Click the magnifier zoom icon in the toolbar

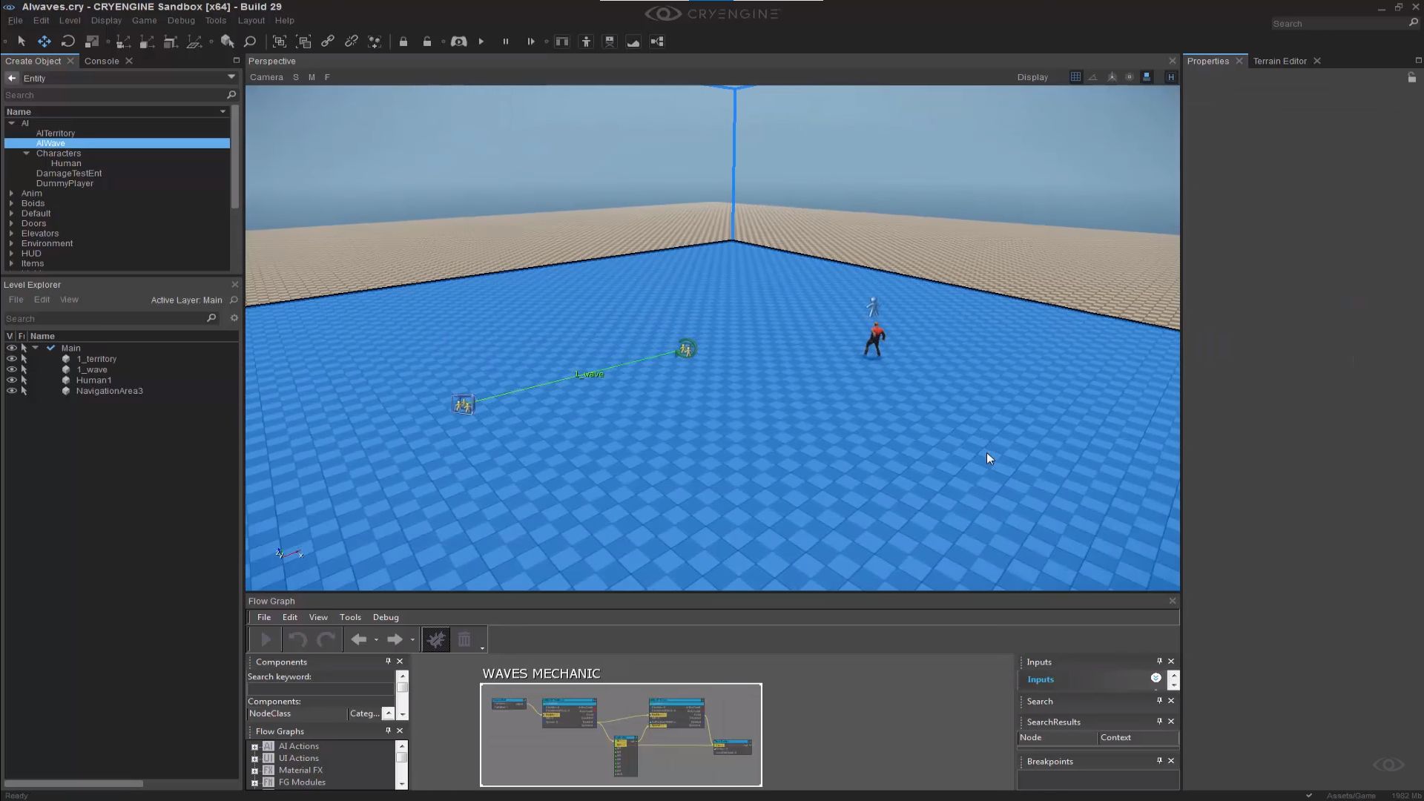click(250, 42)
